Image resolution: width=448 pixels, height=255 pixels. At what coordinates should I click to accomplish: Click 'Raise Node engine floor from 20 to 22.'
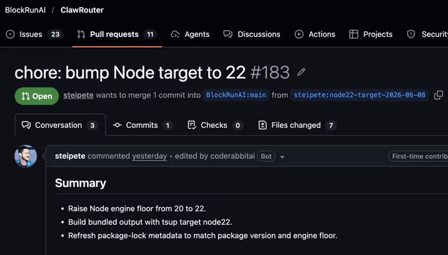click(137, 208)
